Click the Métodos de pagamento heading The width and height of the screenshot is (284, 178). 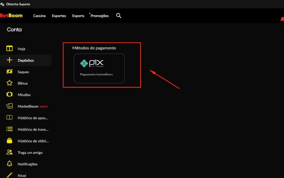click(94, 48)
